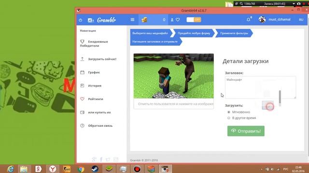Click the user avatar picture
309x173 pixels.
(x=262, y=19)
